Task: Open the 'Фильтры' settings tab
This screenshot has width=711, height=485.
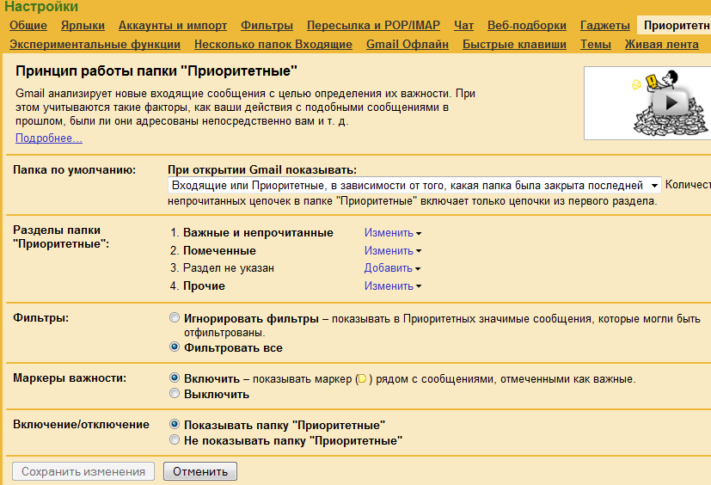Action: click(267, 26)
